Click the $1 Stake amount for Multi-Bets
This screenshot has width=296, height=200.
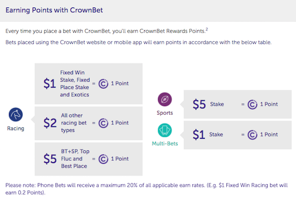(199, 134)
